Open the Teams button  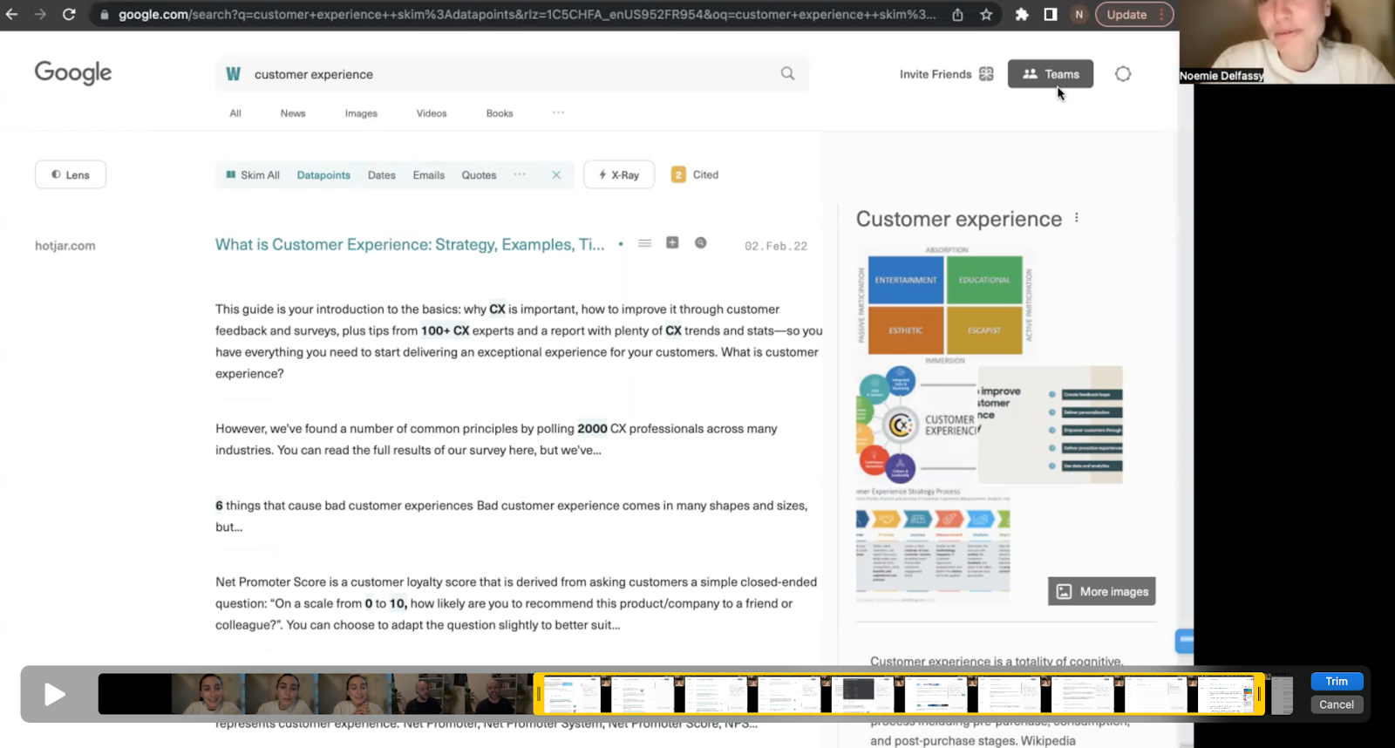tap(1050, 74)
